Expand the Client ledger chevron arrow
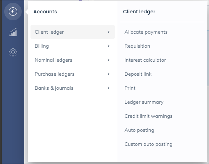The height and width of the screenshot is (164, 209). [x=108, y=32]
